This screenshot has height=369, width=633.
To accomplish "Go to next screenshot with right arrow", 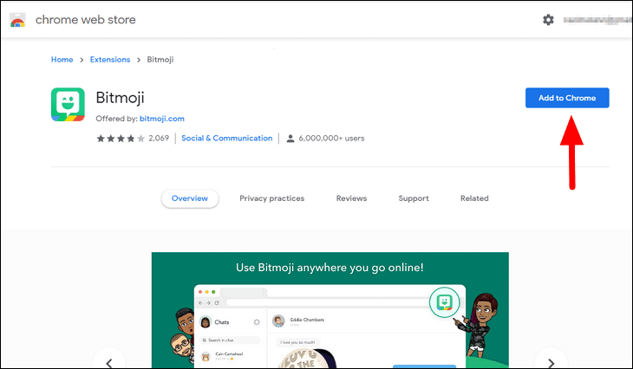I will pos(551,362).
